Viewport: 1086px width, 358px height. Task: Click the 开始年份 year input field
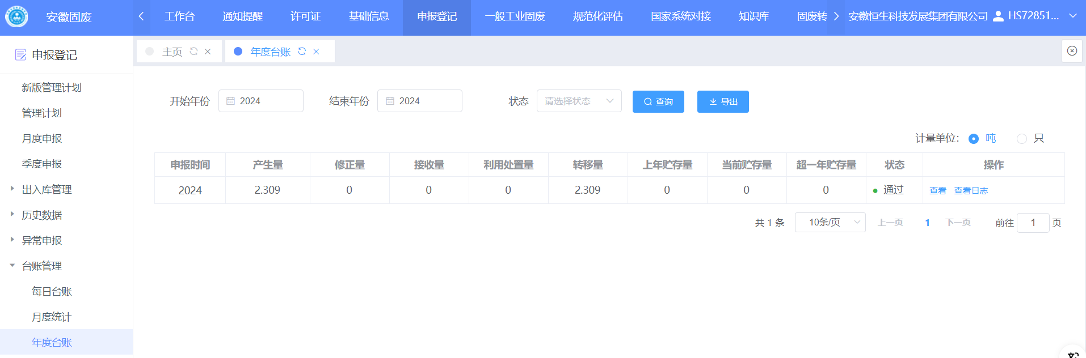[x=261, y=101]
